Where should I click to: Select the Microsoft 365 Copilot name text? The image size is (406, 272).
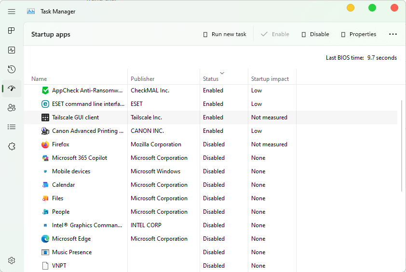click(x=80, y=158)
